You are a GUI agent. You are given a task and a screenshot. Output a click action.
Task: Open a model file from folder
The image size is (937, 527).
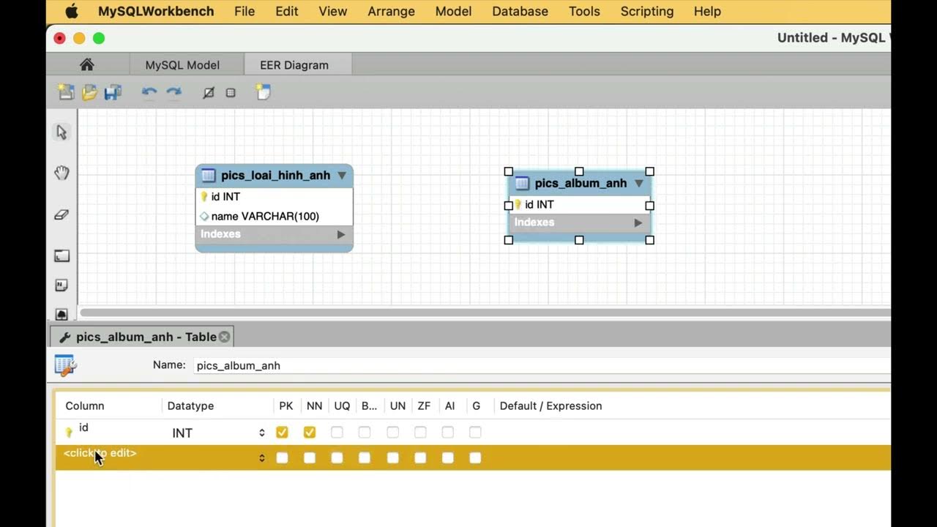(x=89, y=92)
